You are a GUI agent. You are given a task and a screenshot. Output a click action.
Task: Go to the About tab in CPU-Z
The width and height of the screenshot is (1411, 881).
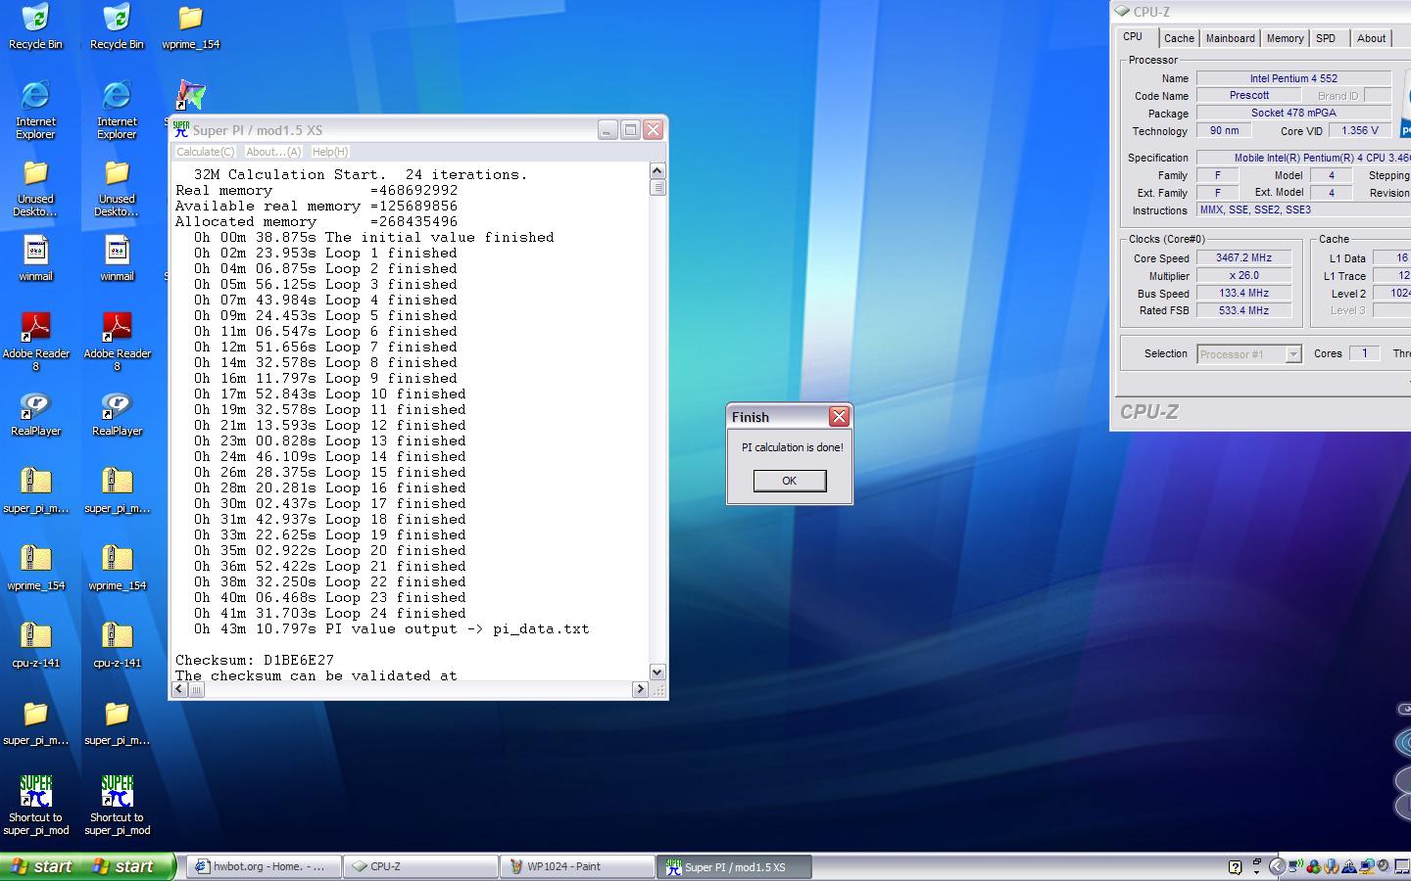point(1371,38)
